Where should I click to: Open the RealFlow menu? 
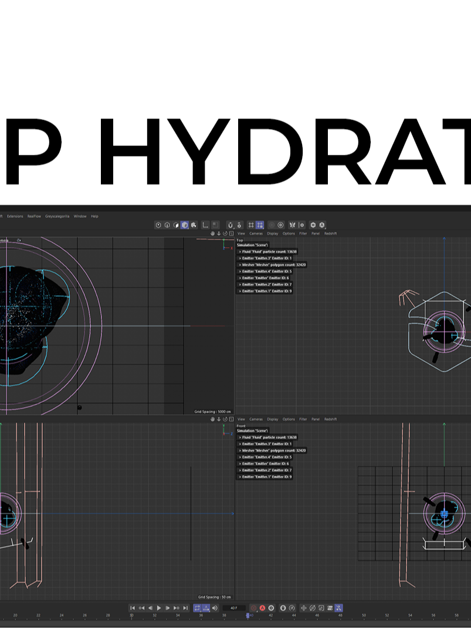point(34,216)
